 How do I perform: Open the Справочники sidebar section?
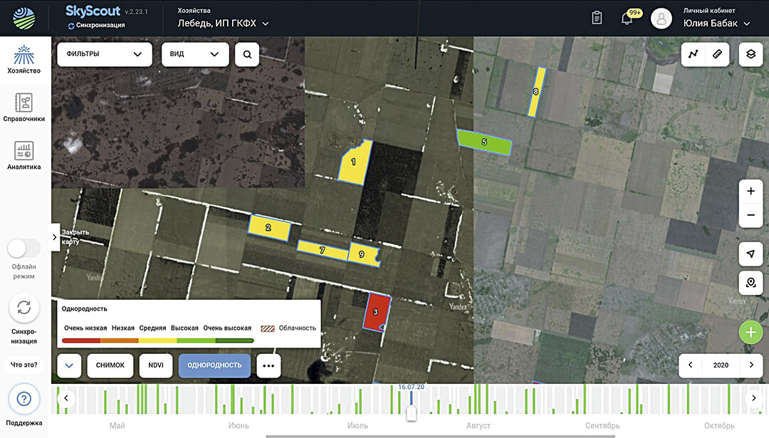pos(24,107)
